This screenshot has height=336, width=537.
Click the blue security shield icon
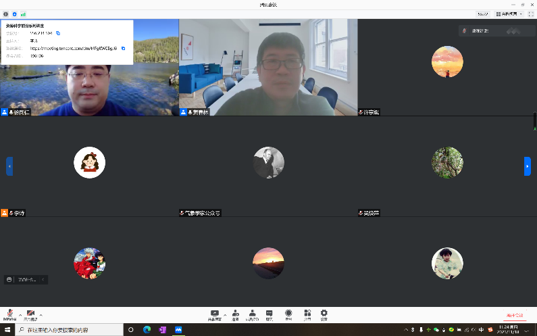click(x=14, y=14)
